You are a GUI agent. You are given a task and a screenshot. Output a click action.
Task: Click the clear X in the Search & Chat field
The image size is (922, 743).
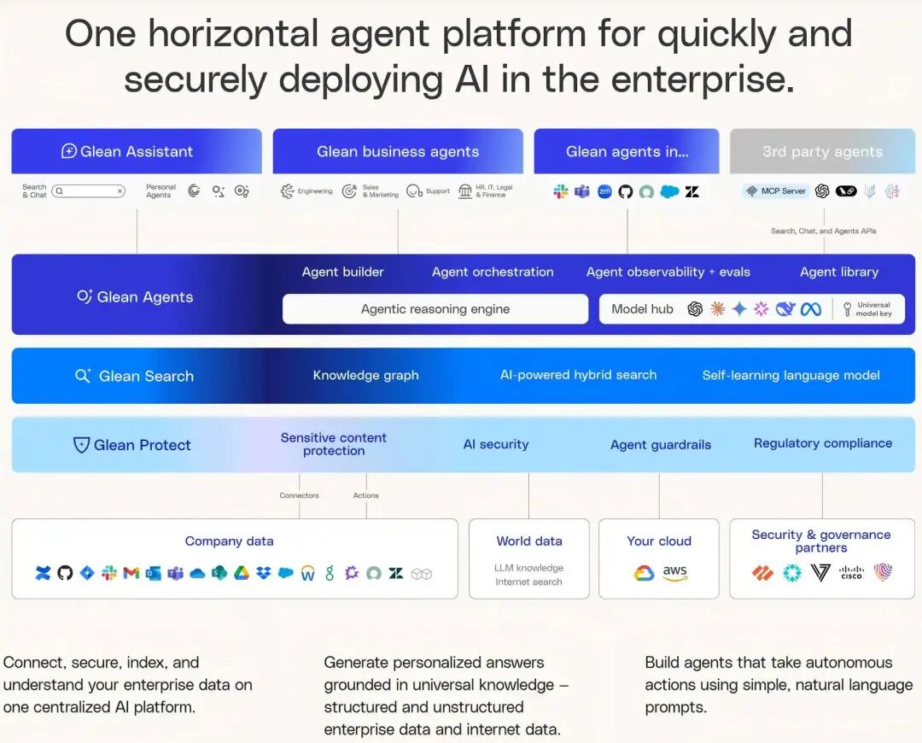(x=120, y=191)
